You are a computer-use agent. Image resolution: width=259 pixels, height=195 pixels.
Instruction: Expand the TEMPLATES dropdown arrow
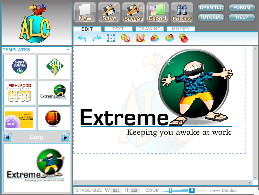[x=68, y=50]
